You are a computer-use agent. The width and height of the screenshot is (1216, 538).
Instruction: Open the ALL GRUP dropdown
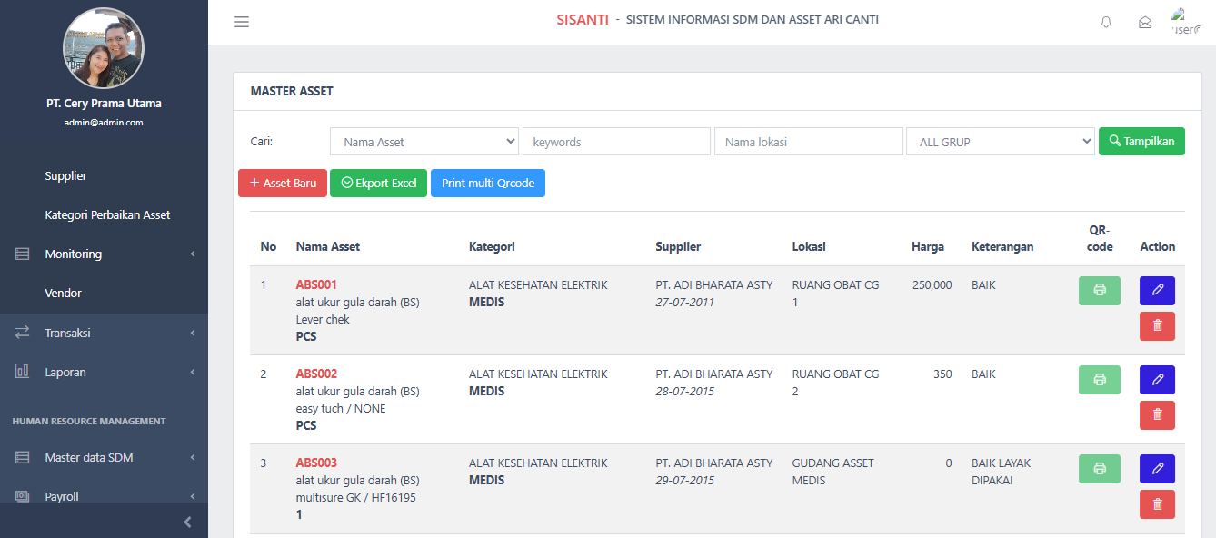tap(1000, 142)
